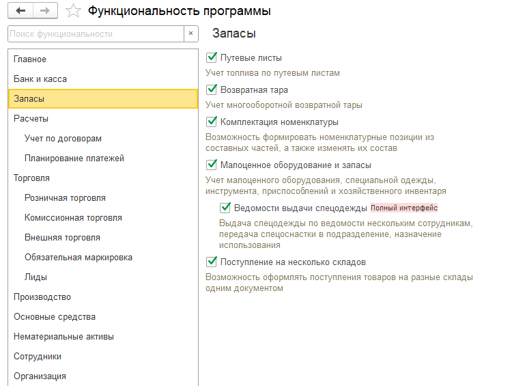The image size is (512, 386).
Task: Open Учет по договорам subsection
Action: tap(63, 139)
